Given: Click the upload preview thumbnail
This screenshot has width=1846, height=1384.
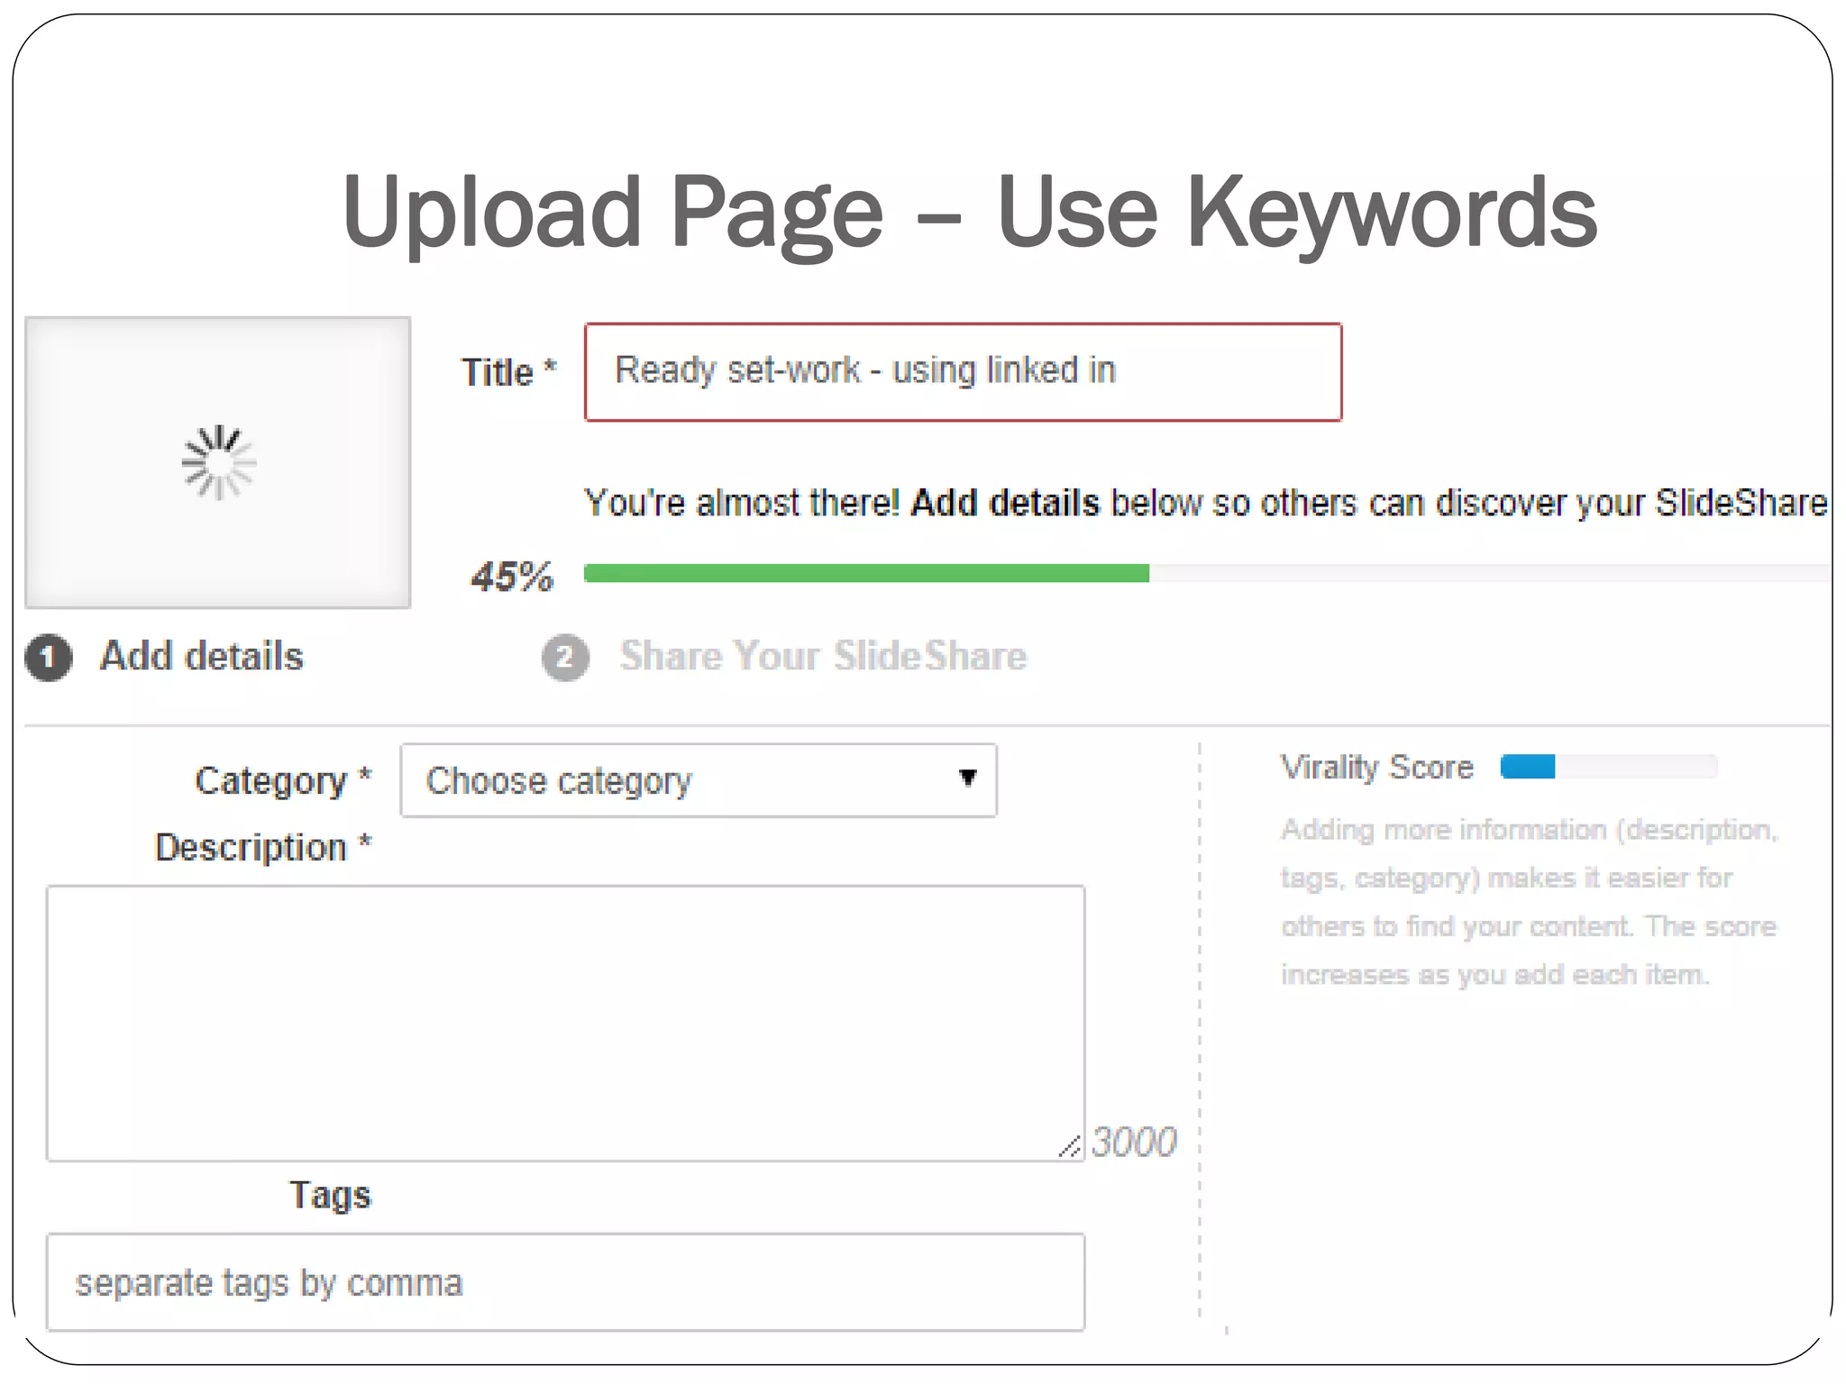Looking at the screenshot, I should click(218, 462).
